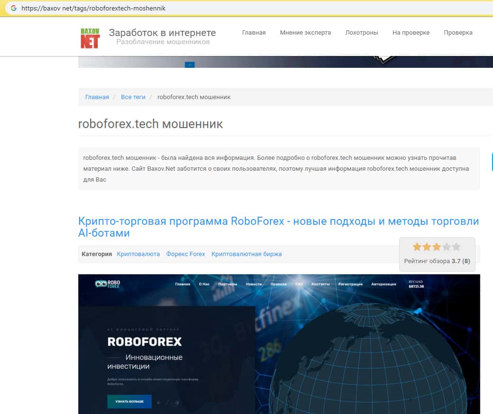Image resolution: width=493 pixels, height=414 pixels.
Task: Click the fifth rating star
Action: tap(456, 247)
